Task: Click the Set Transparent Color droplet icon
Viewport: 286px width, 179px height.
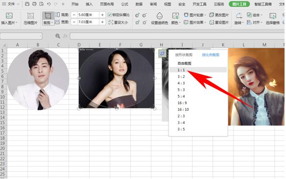Action: click(x=160, y=16)
